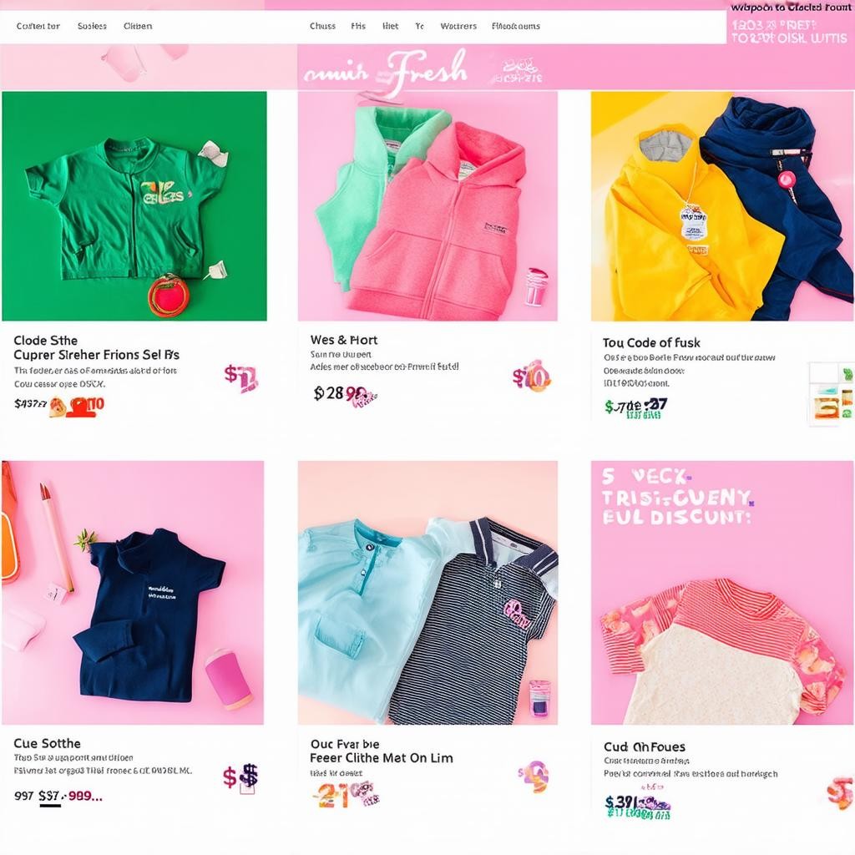Open the Fliteotuums navigation link
The height and width of the screenshot is (855, 855).
pyautogui.click(x=515, y=26)
